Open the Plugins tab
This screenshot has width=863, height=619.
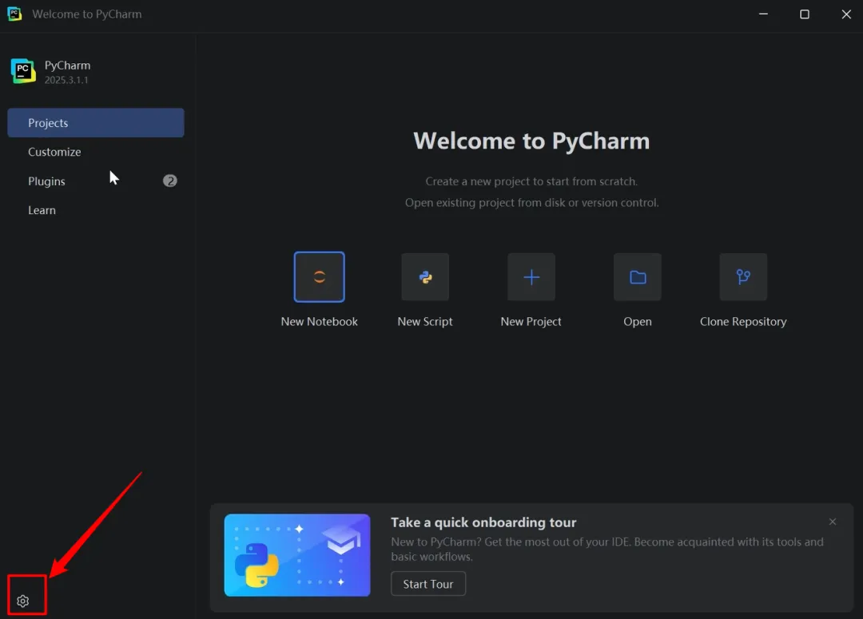[x=96, y=181]
